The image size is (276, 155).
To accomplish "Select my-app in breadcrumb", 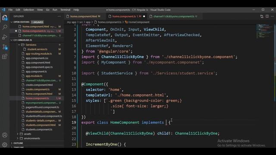I will coord(72,22).
